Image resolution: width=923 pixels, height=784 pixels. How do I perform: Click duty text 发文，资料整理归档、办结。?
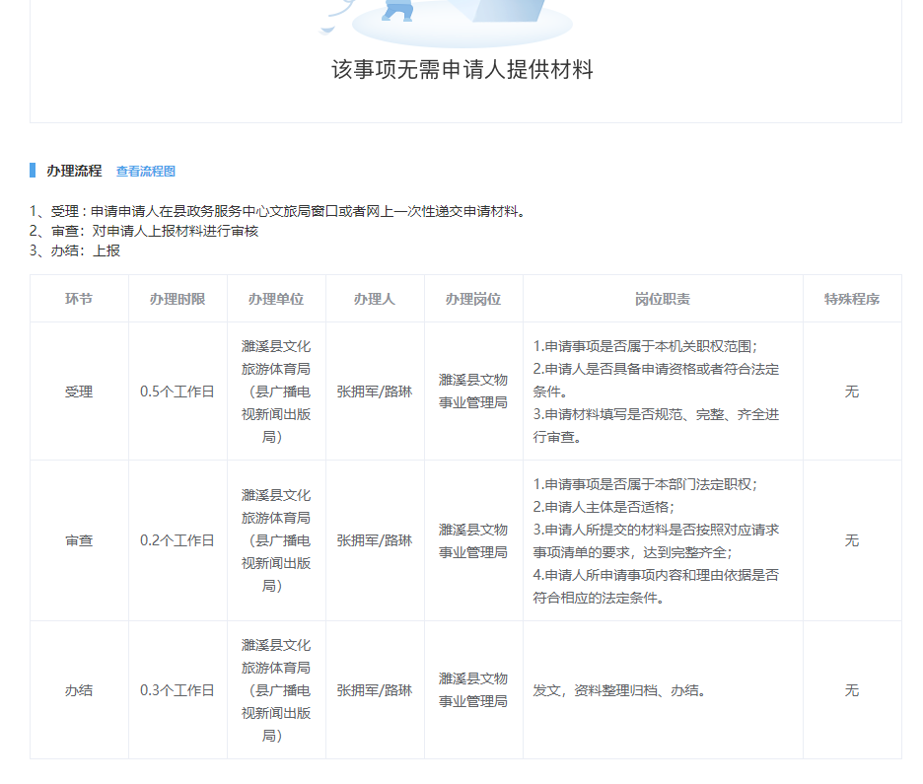point(619,690)
